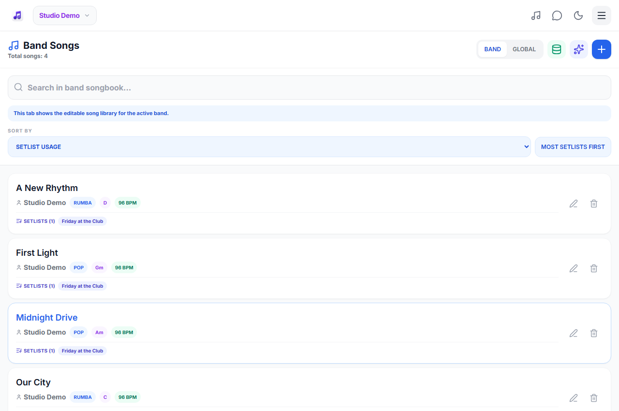
Task: Open the hamburger menu
Action: 602,15
